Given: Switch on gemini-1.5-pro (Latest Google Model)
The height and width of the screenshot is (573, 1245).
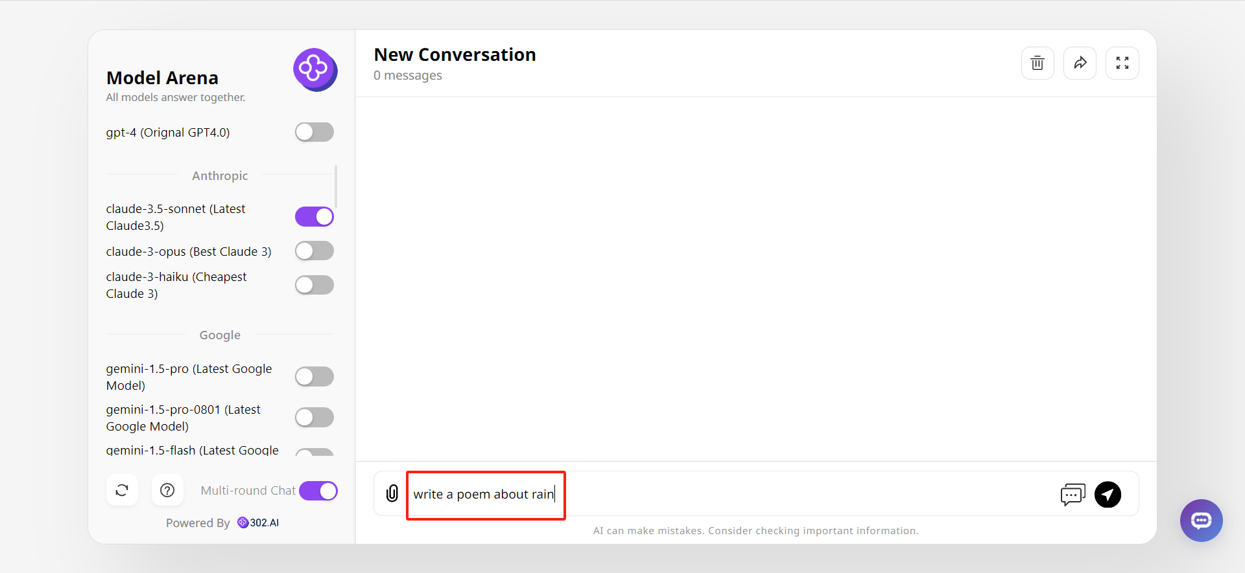Looking at the screenshot, I should click(314, 377).
